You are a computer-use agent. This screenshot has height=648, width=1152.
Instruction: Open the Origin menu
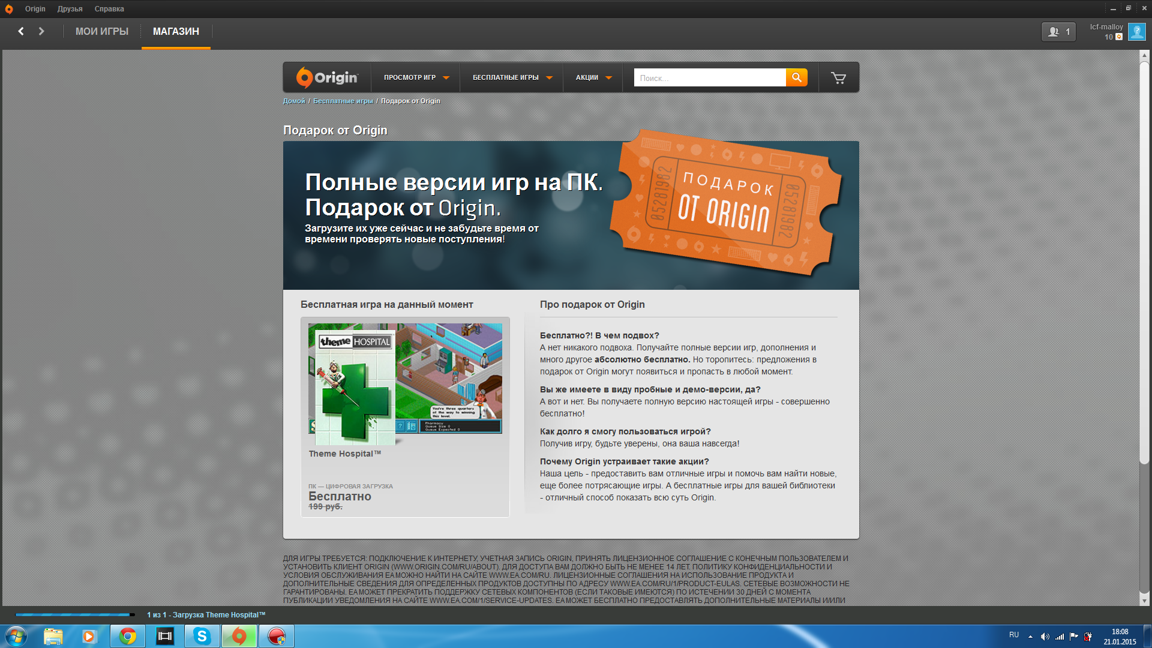(35, 9)
